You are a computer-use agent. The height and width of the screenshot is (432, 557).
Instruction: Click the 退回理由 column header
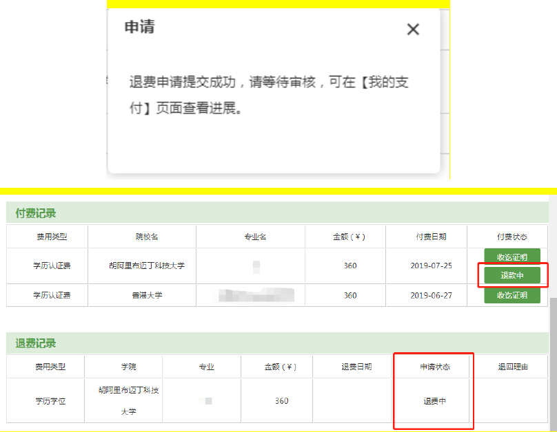[513, 367]
